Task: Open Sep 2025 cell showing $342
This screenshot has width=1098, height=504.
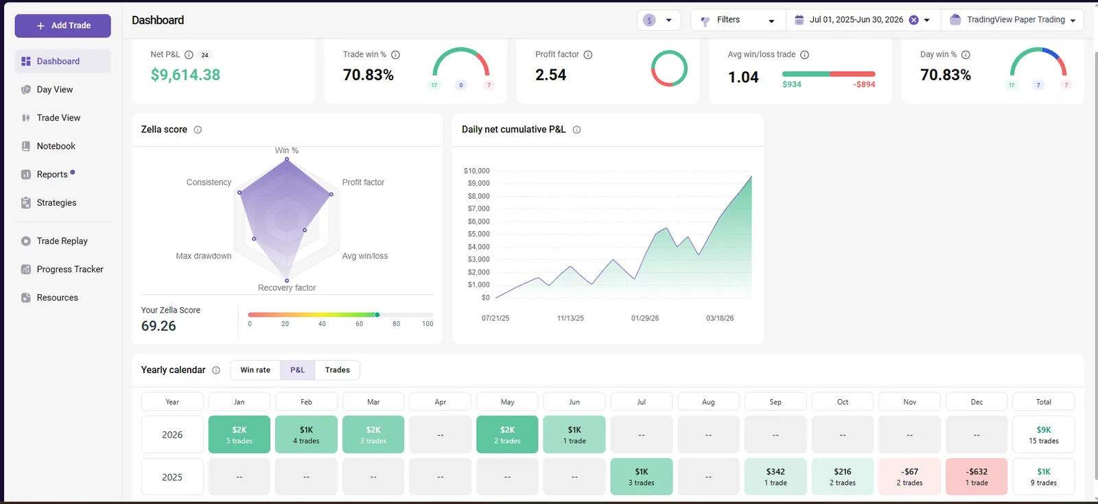Action: click(x=775, y=477)
